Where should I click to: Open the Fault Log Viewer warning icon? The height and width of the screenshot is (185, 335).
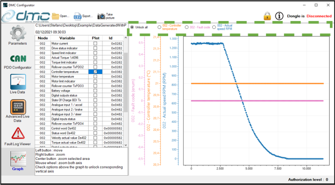click(x=18, y=133)
